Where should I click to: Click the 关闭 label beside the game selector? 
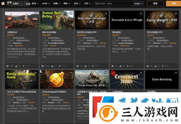[28, 4]
